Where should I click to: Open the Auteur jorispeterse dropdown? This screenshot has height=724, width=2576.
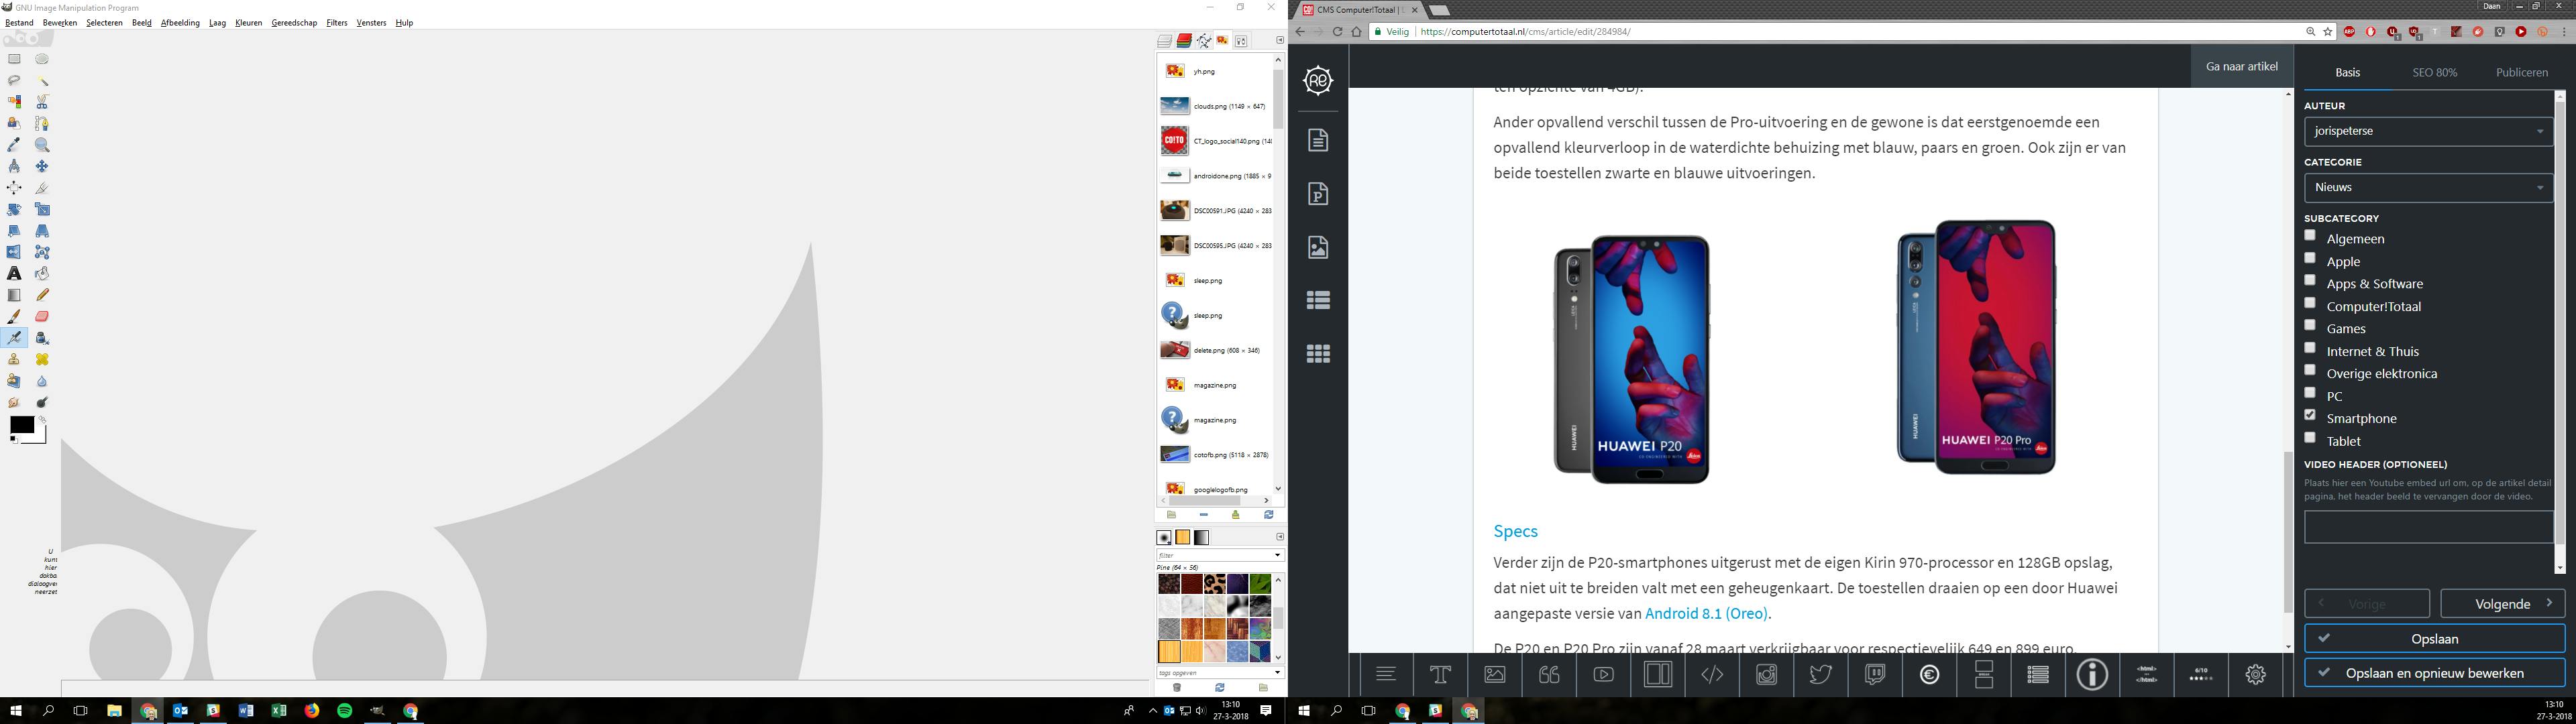point(2427,131)
